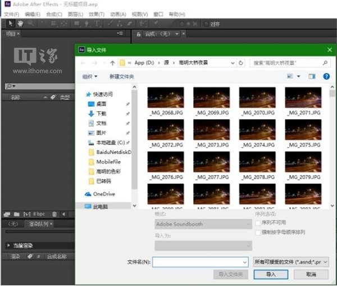Open the 组织 dropdown
337x286 pixels.
point(90,76)
